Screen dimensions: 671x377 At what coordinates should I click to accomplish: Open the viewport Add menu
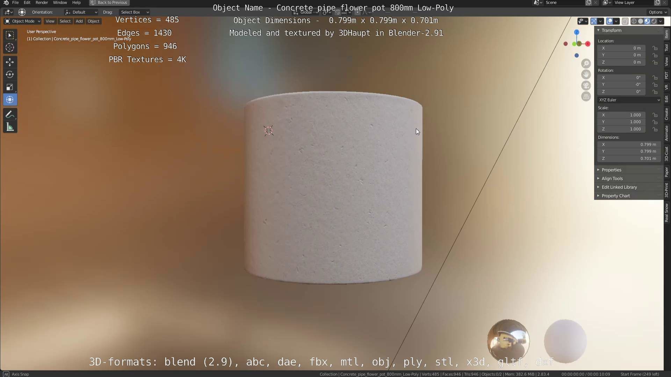(79, 21)
